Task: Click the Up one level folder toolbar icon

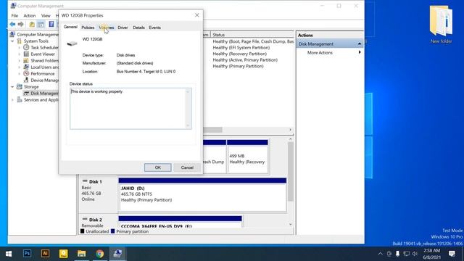Action: (32, 24)
